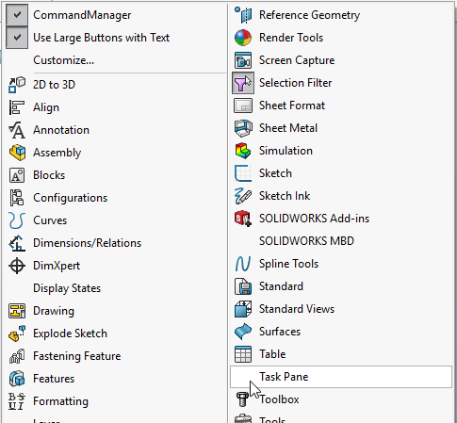Screen dimensions: 457x423
Task: Click the Drawing toolbar icon
Action: pyautogui.click(x=17, y=311)
